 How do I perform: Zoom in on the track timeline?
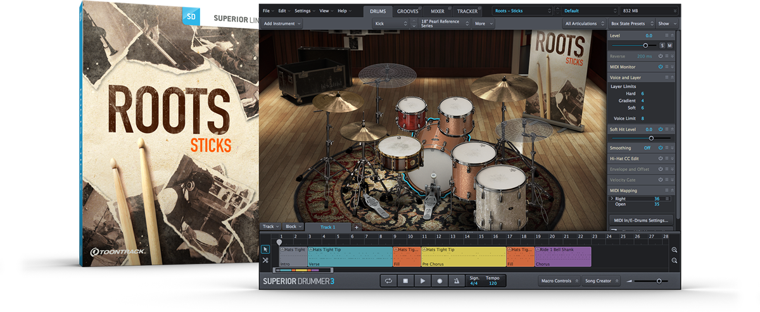click(674, 250)
